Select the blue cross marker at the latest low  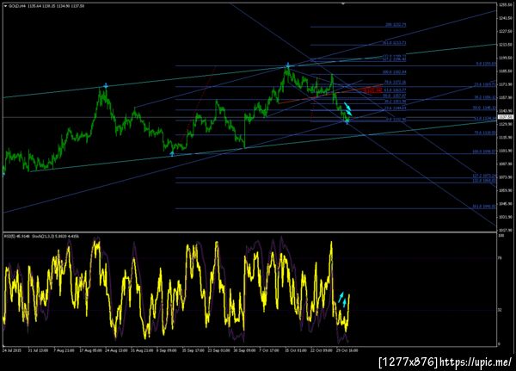coord(347,122)
